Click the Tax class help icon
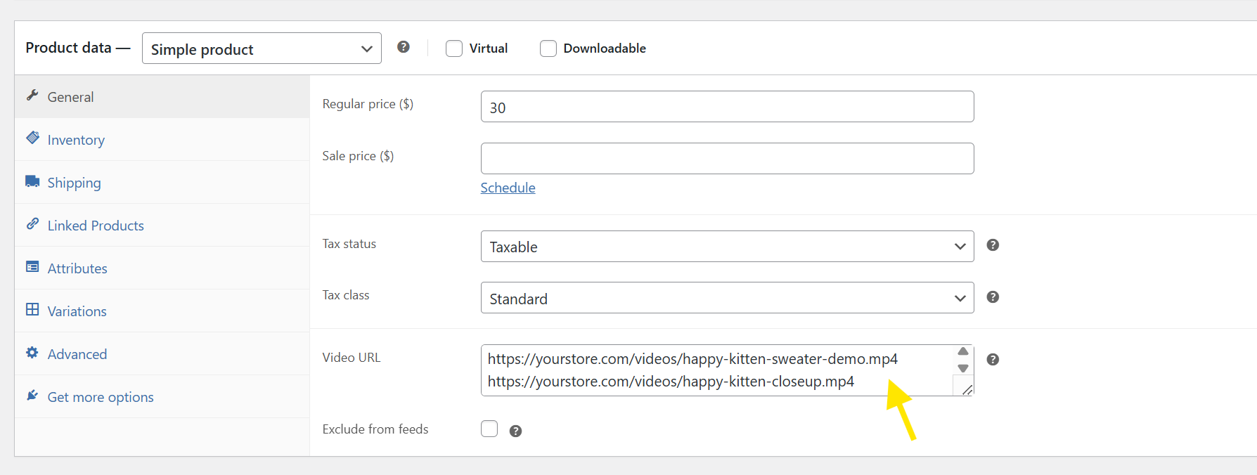This screenshot has height=475, width=1257. tap(993, 297)
